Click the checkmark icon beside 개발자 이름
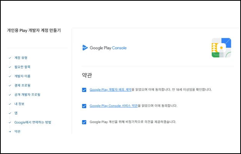Viewport: 241px width, 154px height. 10,76
